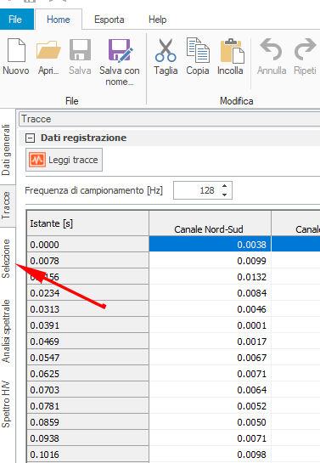Select the Nord-Sud cell 0.0064
The width and height of the screenshot is (320, 463).
tap(210, 390)
